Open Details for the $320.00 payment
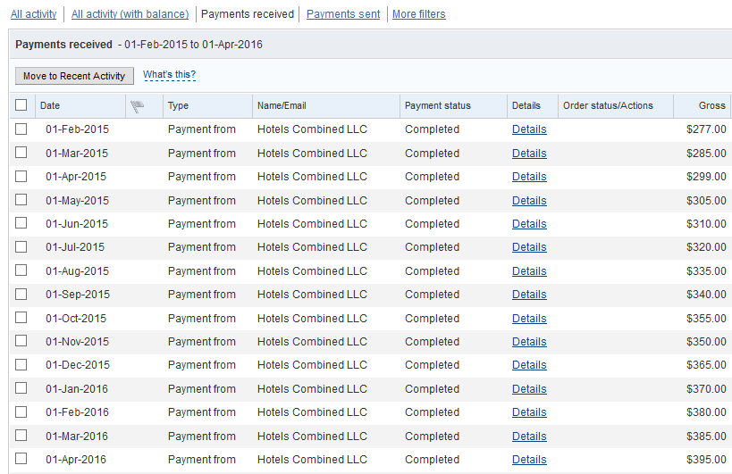 (x=529, y=247)
